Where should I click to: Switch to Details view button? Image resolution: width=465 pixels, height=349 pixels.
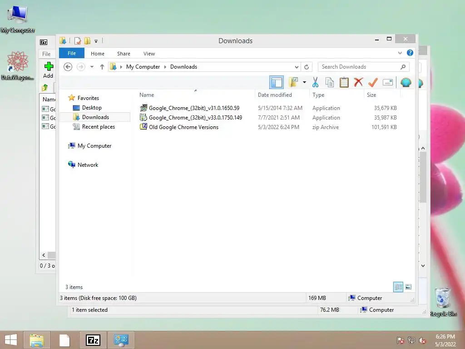398,287
